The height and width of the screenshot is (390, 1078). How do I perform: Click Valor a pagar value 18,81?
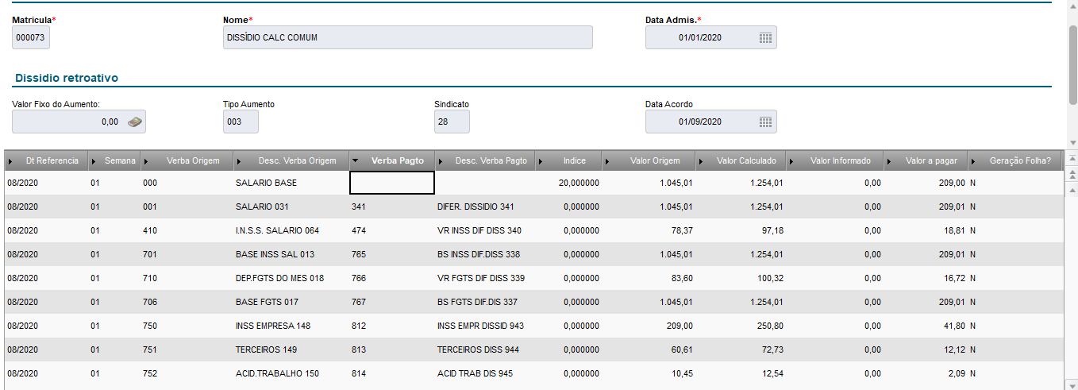pyautogui.click(x=953, y=230)
